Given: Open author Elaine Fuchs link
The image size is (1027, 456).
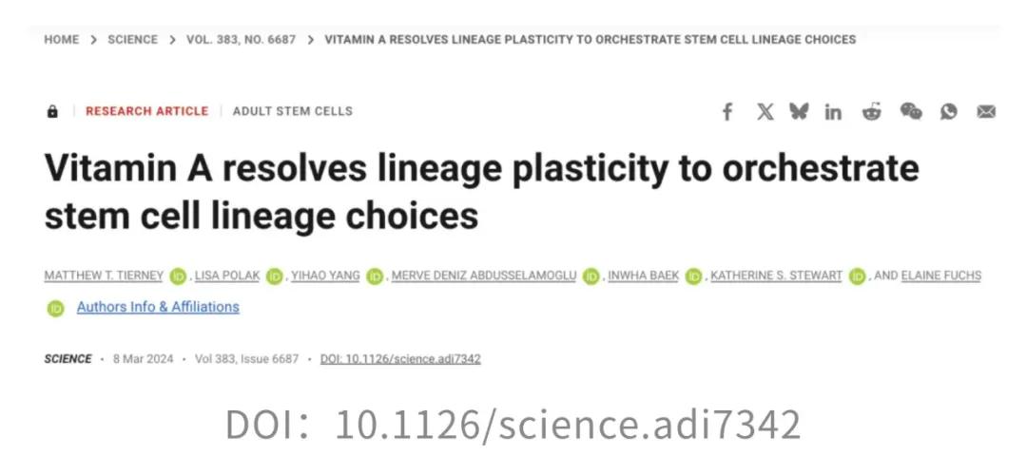Looking at the screenshot, I should (940, 275).
